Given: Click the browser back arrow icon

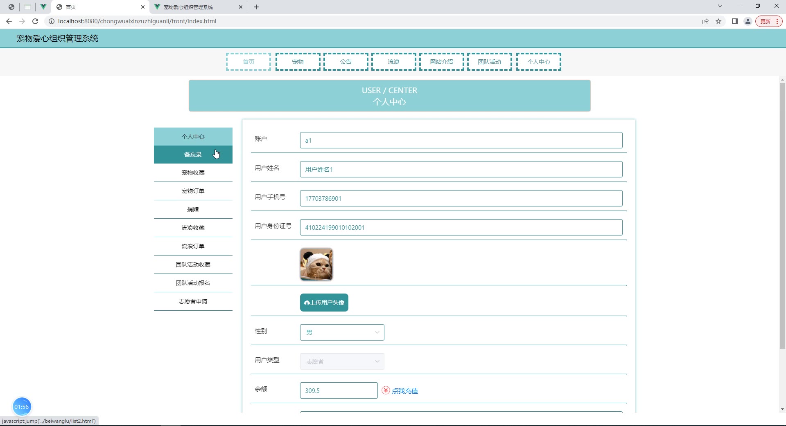Looking at the screenshot, I should [x=9, y=21].
